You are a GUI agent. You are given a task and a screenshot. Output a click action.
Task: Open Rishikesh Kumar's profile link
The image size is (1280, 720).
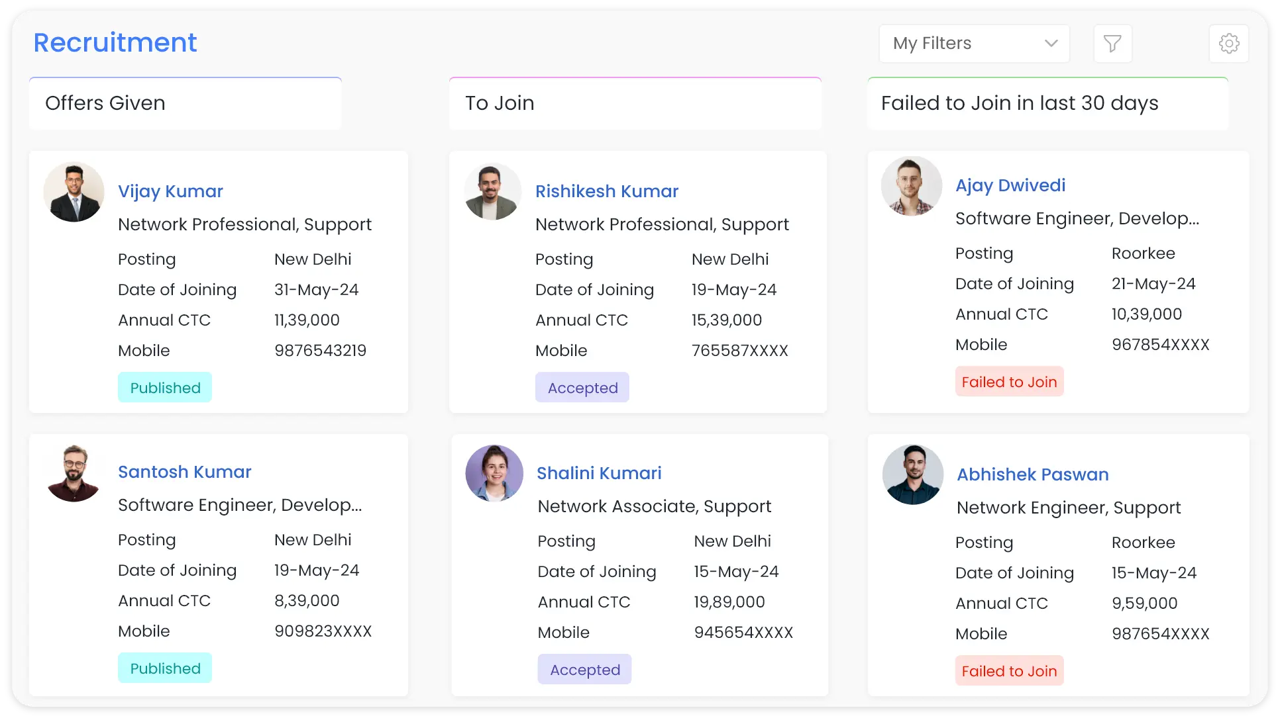point(607,191)
